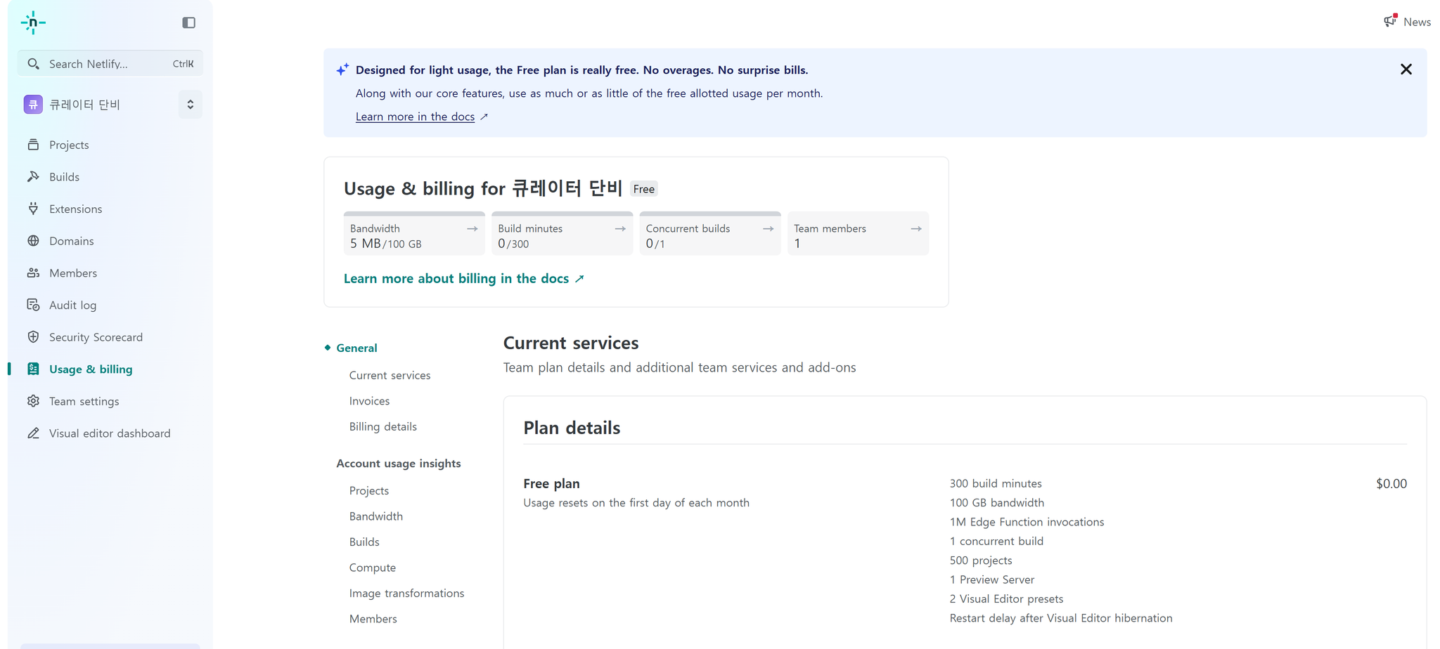Open Projects in the sidebar

pyautogui.click(x=69, y=145)
